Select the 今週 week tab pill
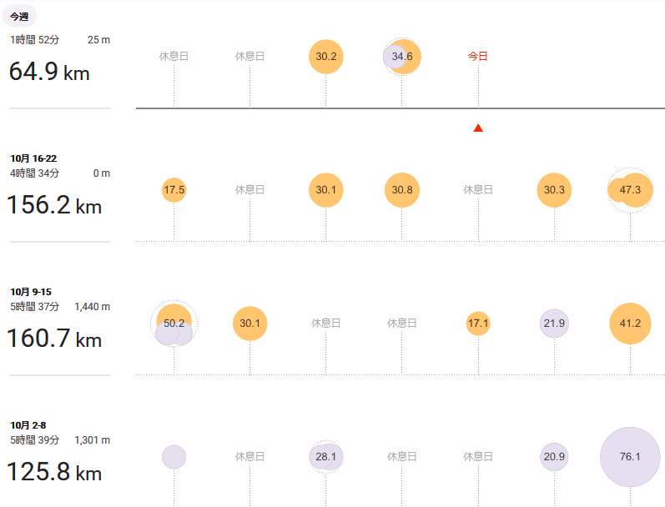The height and width of the screenshot is (507, 665). [19, 17]
